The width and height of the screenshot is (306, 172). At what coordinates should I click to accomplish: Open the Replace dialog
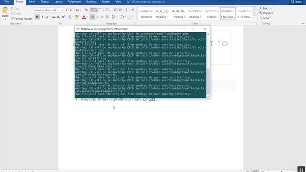click(x=266, y=13)
